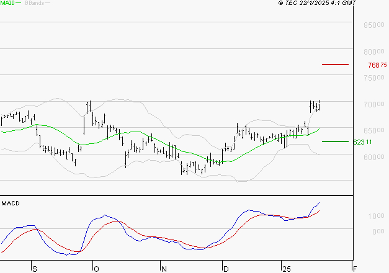The image size is (389, 273).
Task: Click the 800.00 price axis label
Action: 374,51
